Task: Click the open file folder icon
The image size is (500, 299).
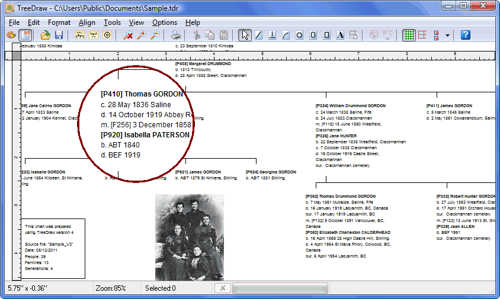Action: tap(45, 35)
